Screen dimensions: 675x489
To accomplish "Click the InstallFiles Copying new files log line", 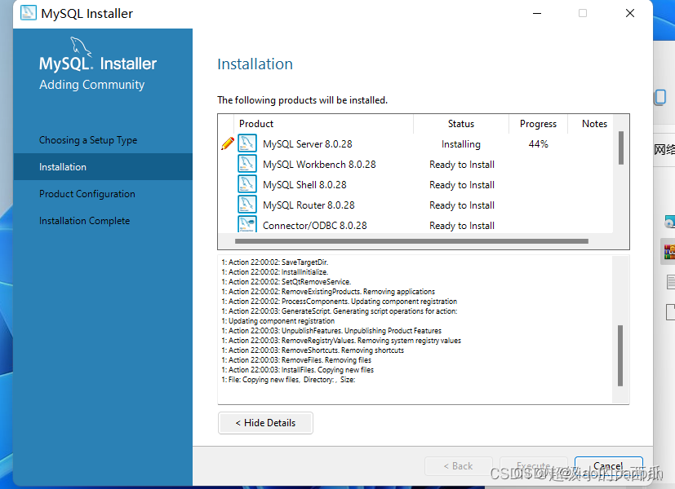I will pos(297,370).
